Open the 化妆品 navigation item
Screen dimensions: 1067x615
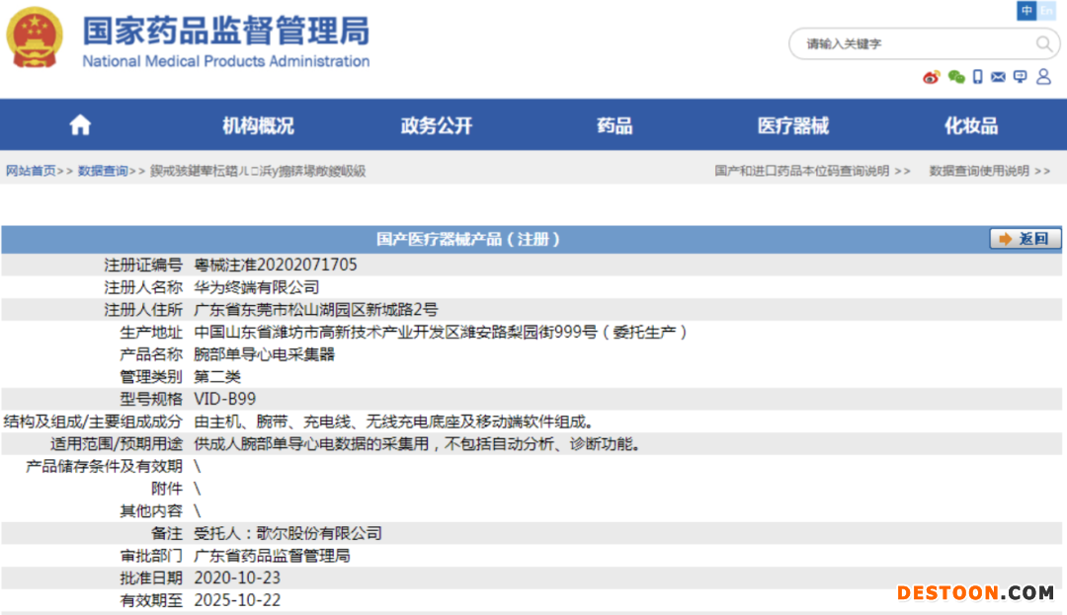pyautogui.click(x=970, y=125)
